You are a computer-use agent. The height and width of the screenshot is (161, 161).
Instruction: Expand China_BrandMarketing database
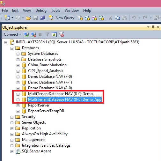(x=18, y=66)
